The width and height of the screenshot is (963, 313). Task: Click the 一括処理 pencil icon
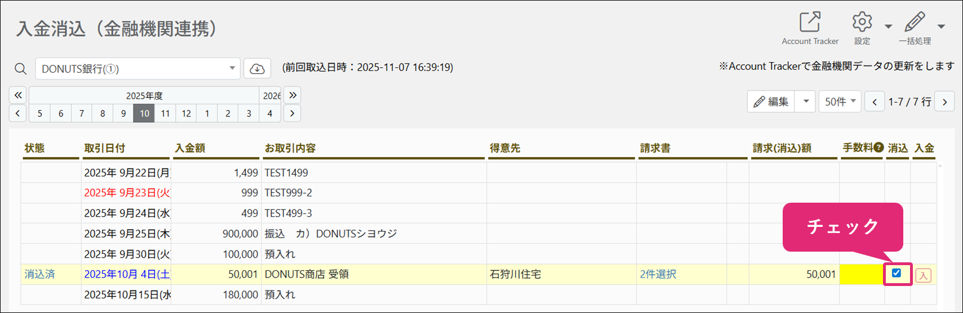pos(915,23)
